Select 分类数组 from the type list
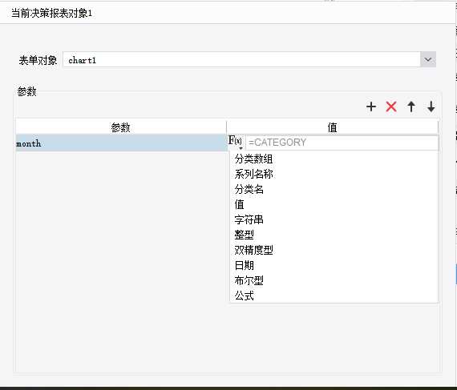This screenshot has height=390, width=457. point(334,159)
